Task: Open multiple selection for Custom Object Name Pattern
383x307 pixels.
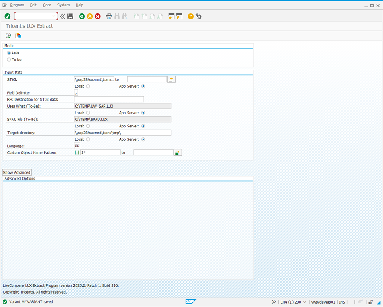Action: tap(178, 152)
